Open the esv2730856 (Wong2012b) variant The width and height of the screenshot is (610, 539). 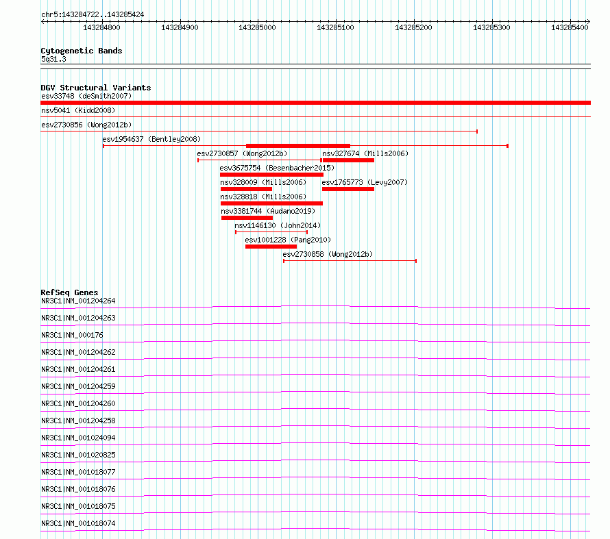[x=86, y=125]
